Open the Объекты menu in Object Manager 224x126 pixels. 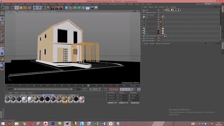click(x=162, y=7)
